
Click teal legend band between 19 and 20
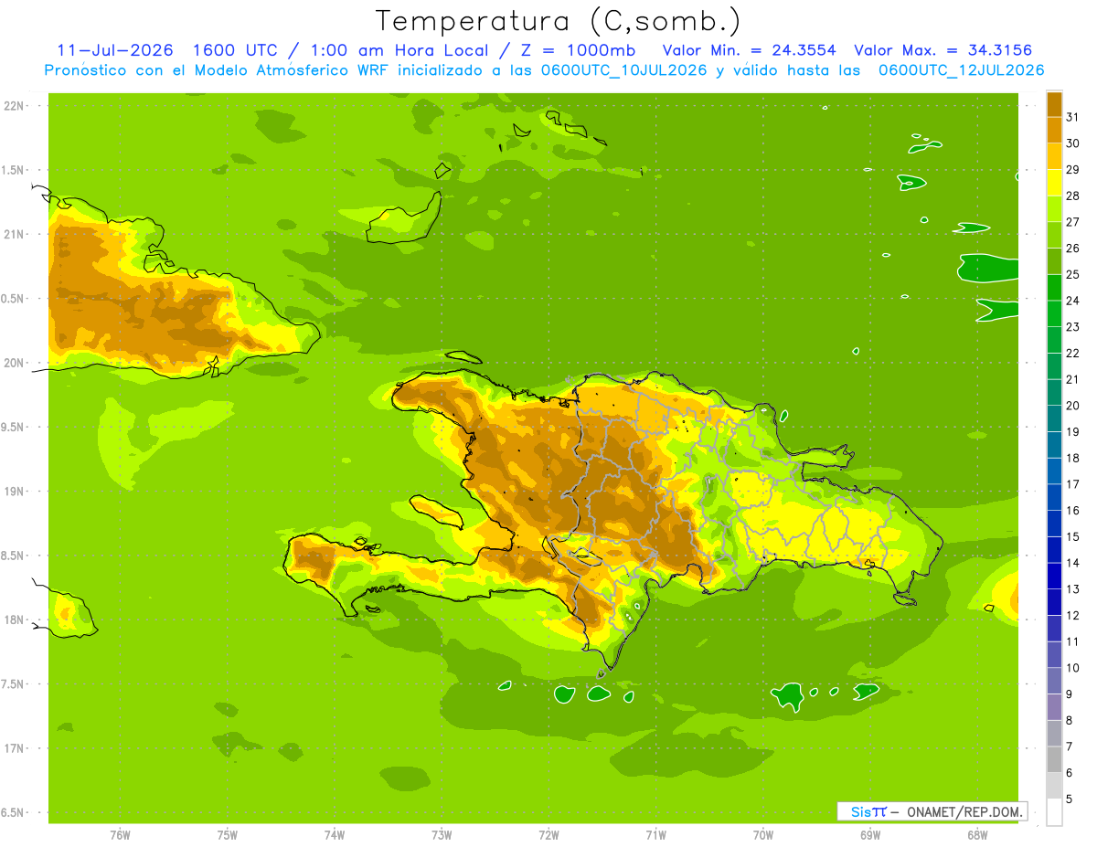(x=1054, y=418)
